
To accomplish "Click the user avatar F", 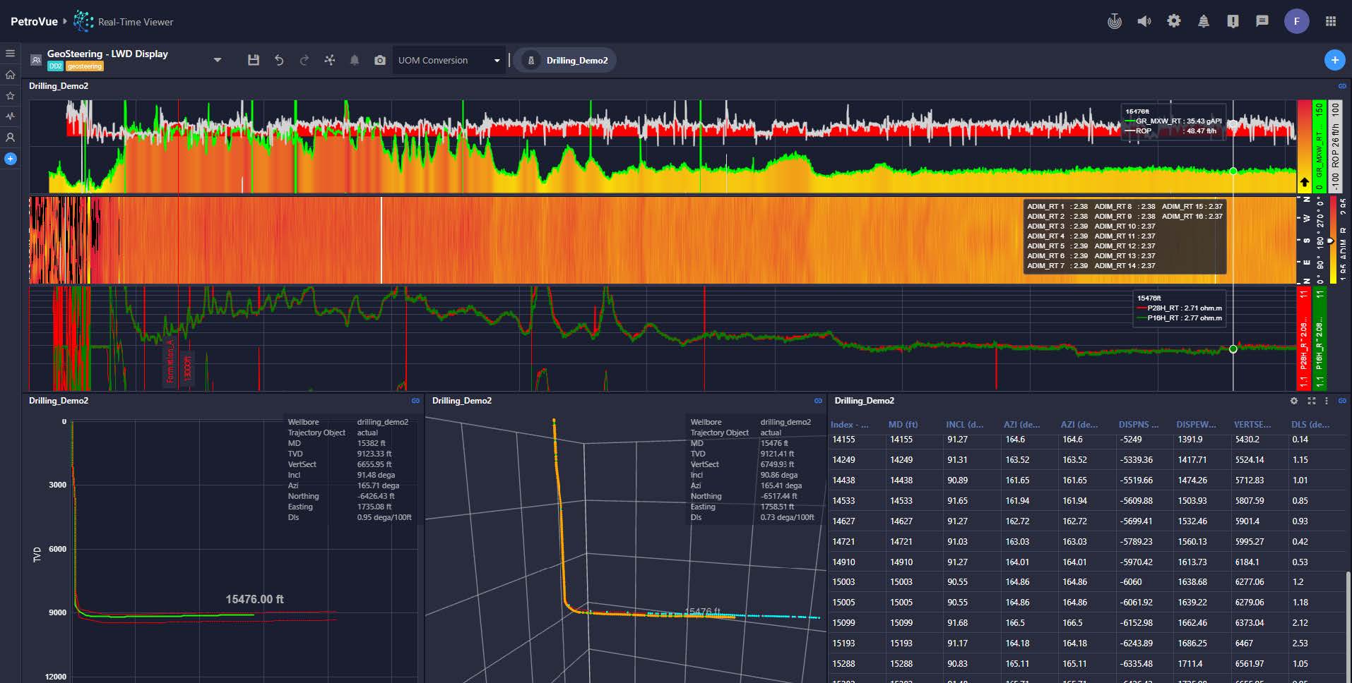I will pos(1297,21).
